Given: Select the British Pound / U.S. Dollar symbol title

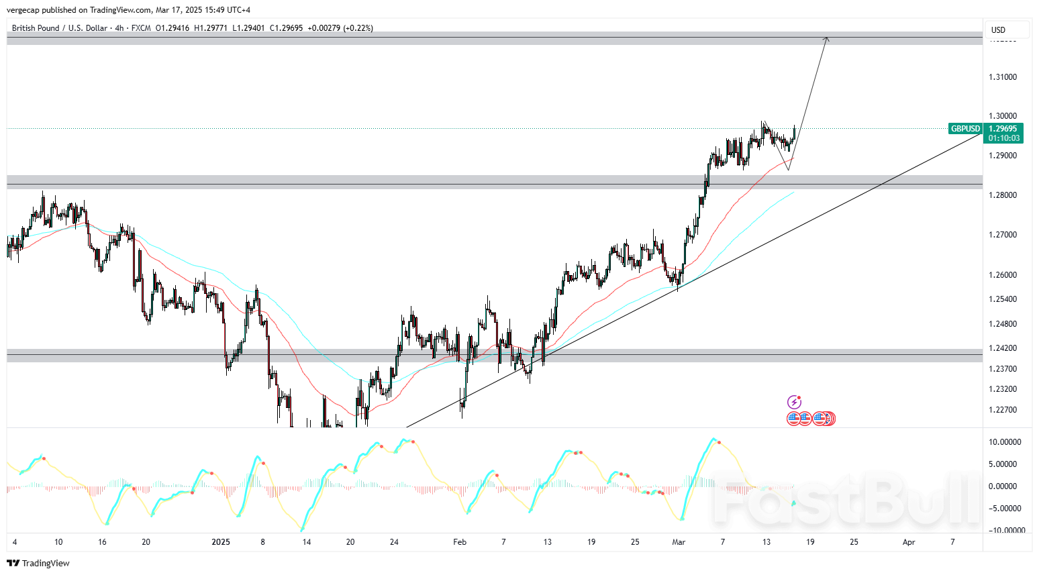Looking at the screenshot, I should point(60,28).
